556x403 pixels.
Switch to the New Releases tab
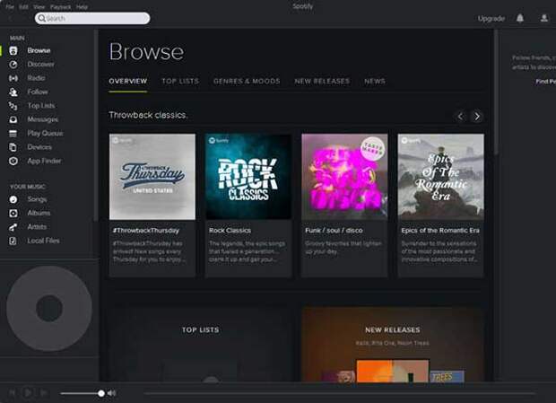pyautogui.click(x=322, y=82)
